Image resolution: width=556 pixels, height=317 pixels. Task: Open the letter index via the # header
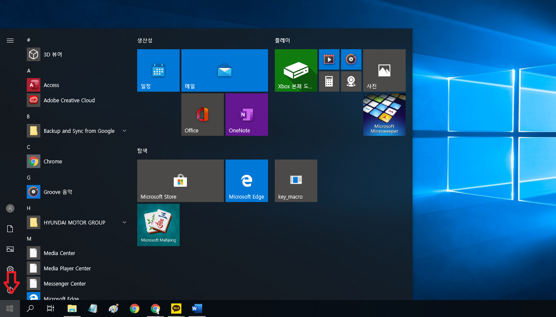tap(28, 40)
